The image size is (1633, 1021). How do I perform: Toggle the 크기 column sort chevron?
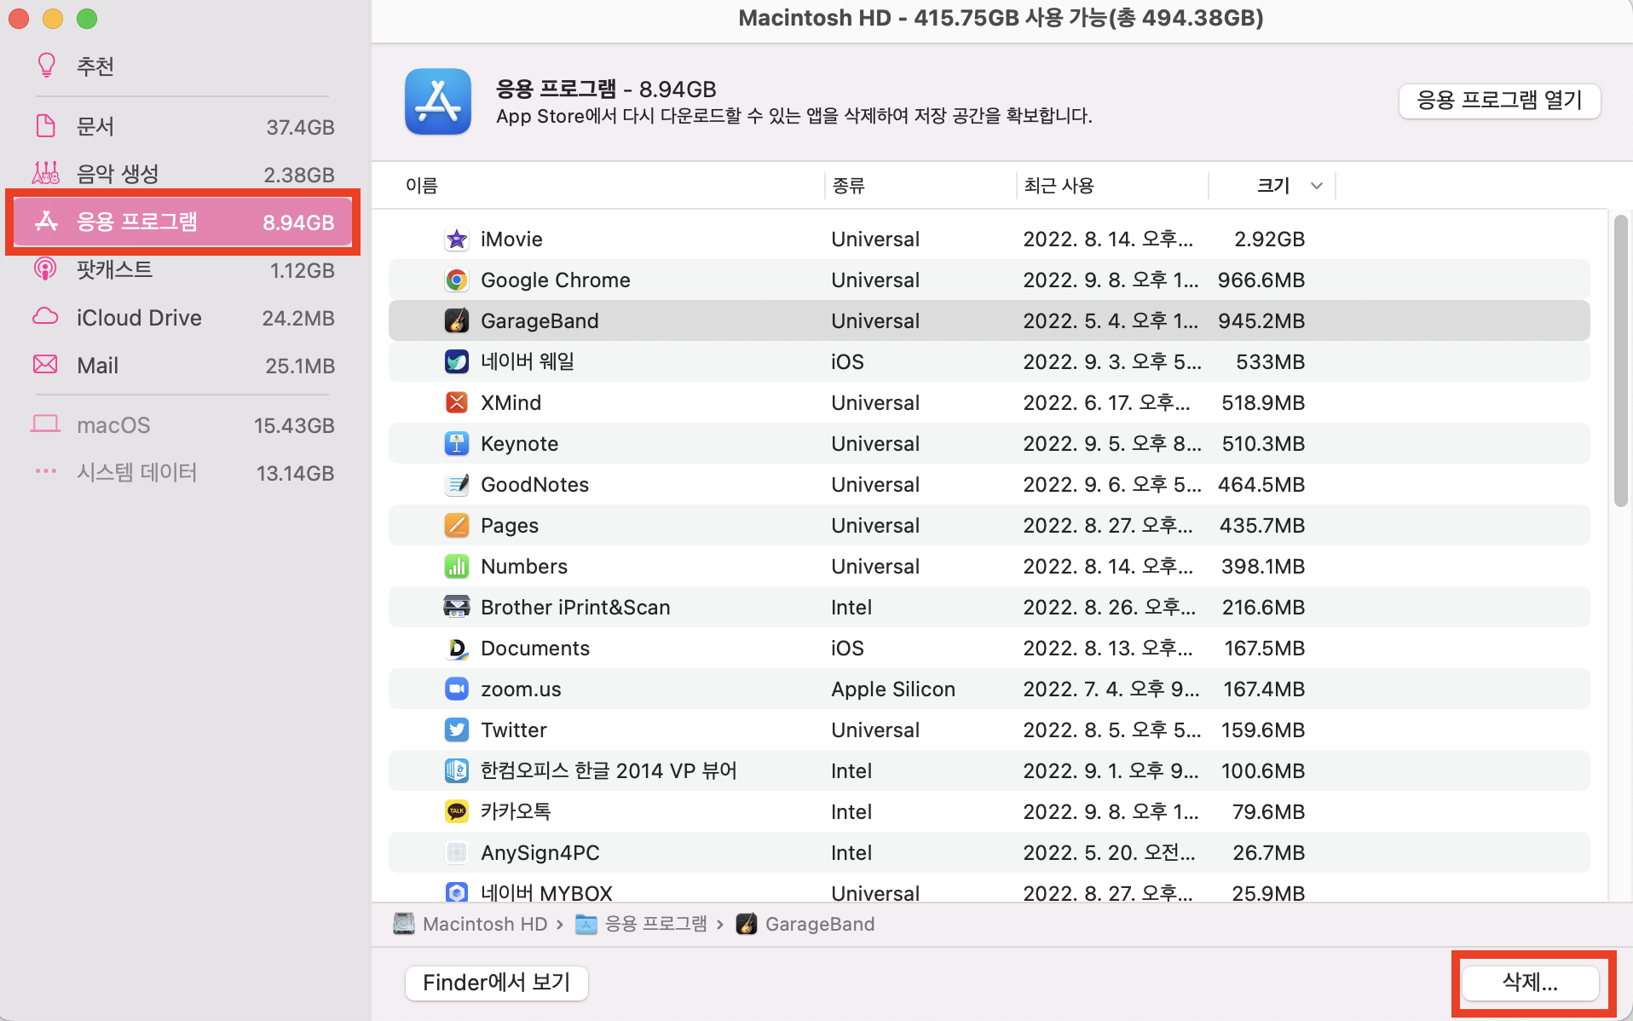(x=1317, y=186)
